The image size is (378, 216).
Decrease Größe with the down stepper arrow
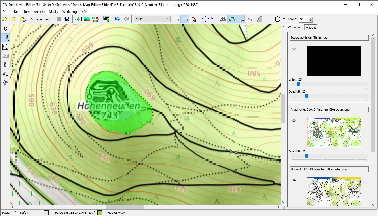click(311, 21)
